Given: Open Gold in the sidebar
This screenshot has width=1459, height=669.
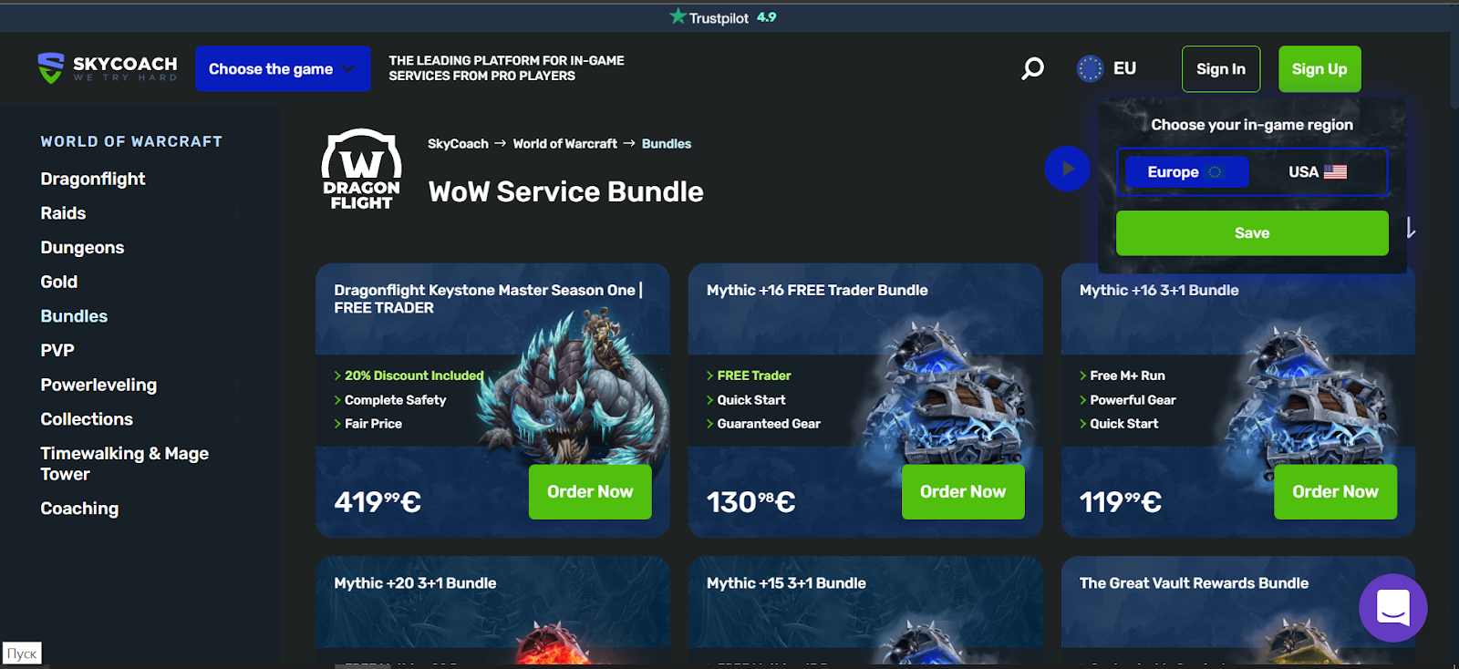Looking at the screenshot, I should point(59,282).
